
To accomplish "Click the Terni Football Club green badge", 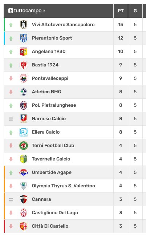I will coord(24,146).
